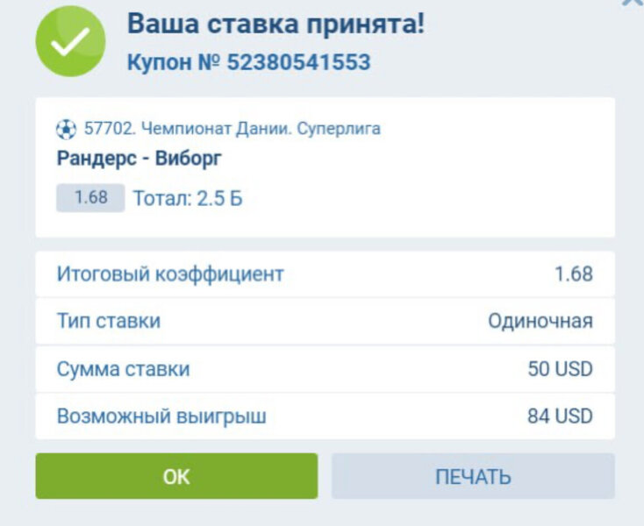Click the Тип ставки row label
This screenshot has height=526, width=644.
[109, 321]
